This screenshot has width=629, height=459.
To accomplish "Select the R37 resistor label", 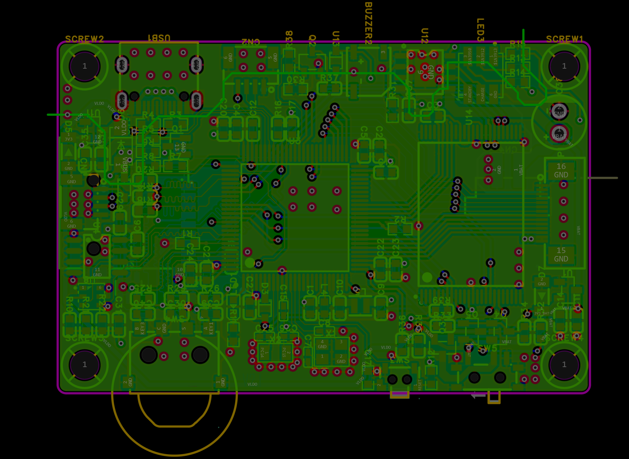I will (x=330, y=78).
